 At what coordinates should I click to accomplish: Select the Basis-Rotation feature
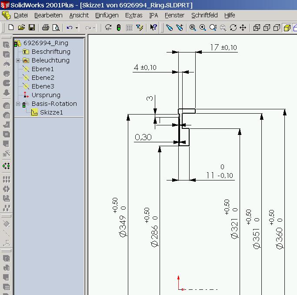[54, 104]
